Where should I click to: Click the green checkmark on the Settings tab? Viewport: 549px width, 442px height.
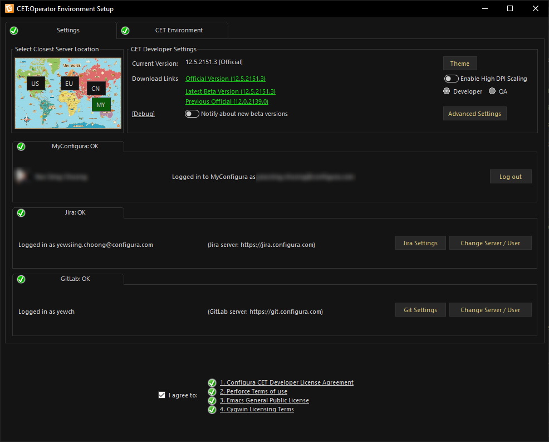14,31
